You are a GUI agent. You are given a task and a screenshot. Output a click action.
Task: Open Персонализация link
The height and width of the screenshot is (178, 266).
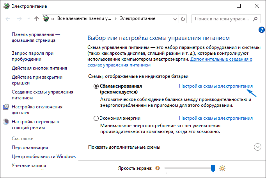(x=30, y=147)
